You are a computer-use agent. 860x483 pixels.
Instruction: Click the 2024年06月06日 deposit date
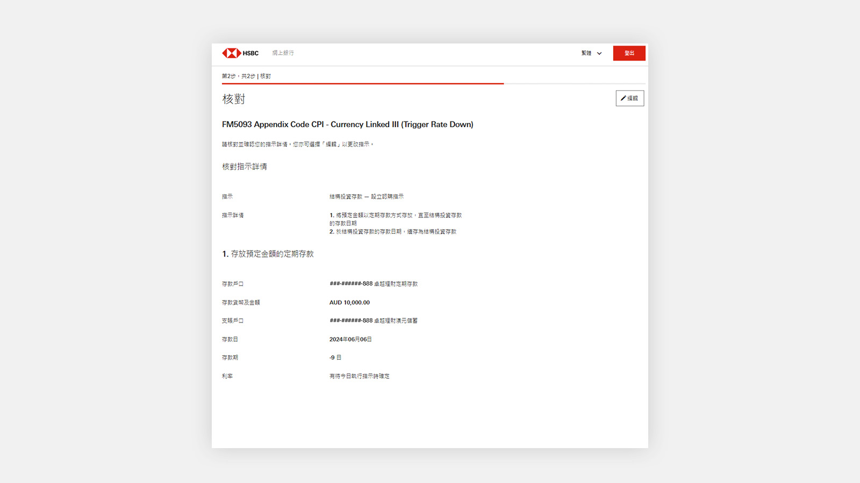click(x=350, y=340)
